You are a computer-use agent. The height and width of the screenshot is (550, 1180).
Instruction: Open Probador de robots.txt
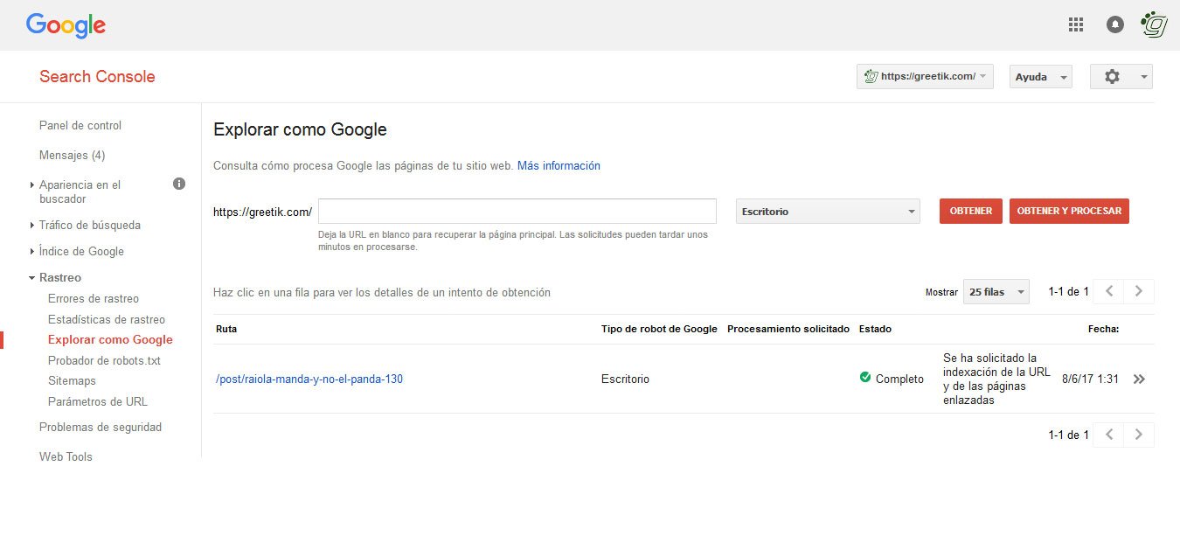coord(104,360)
